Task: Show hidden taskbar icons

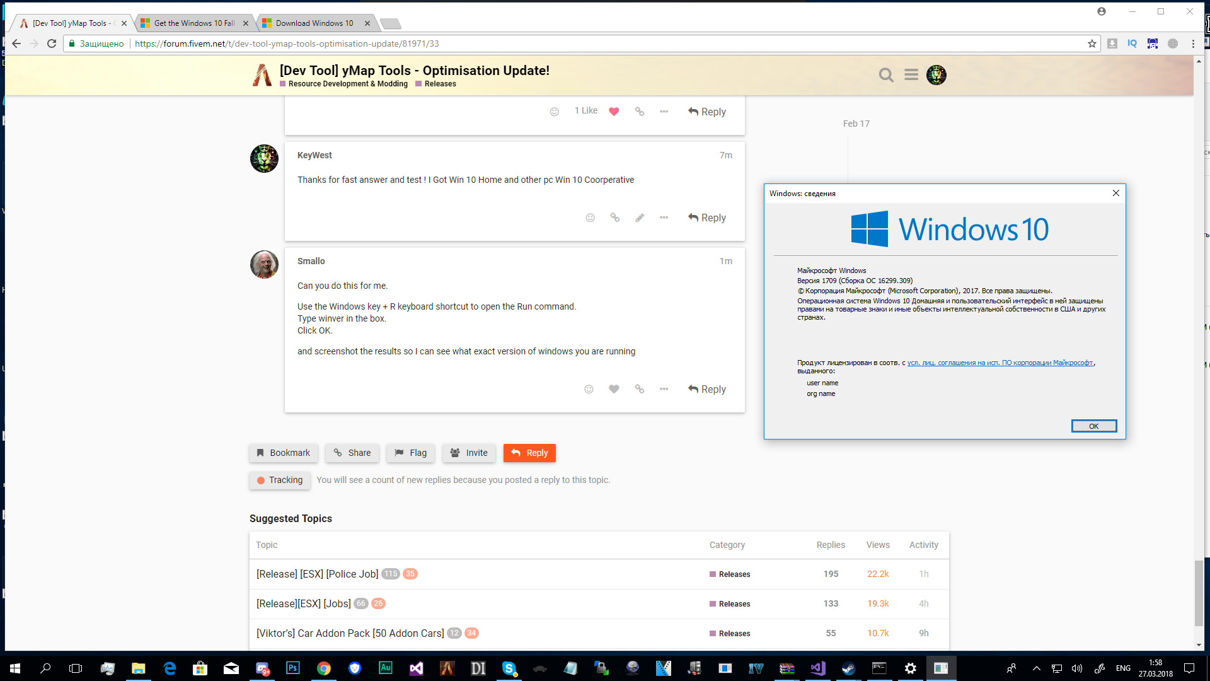Action: [x=1035, y=668]
